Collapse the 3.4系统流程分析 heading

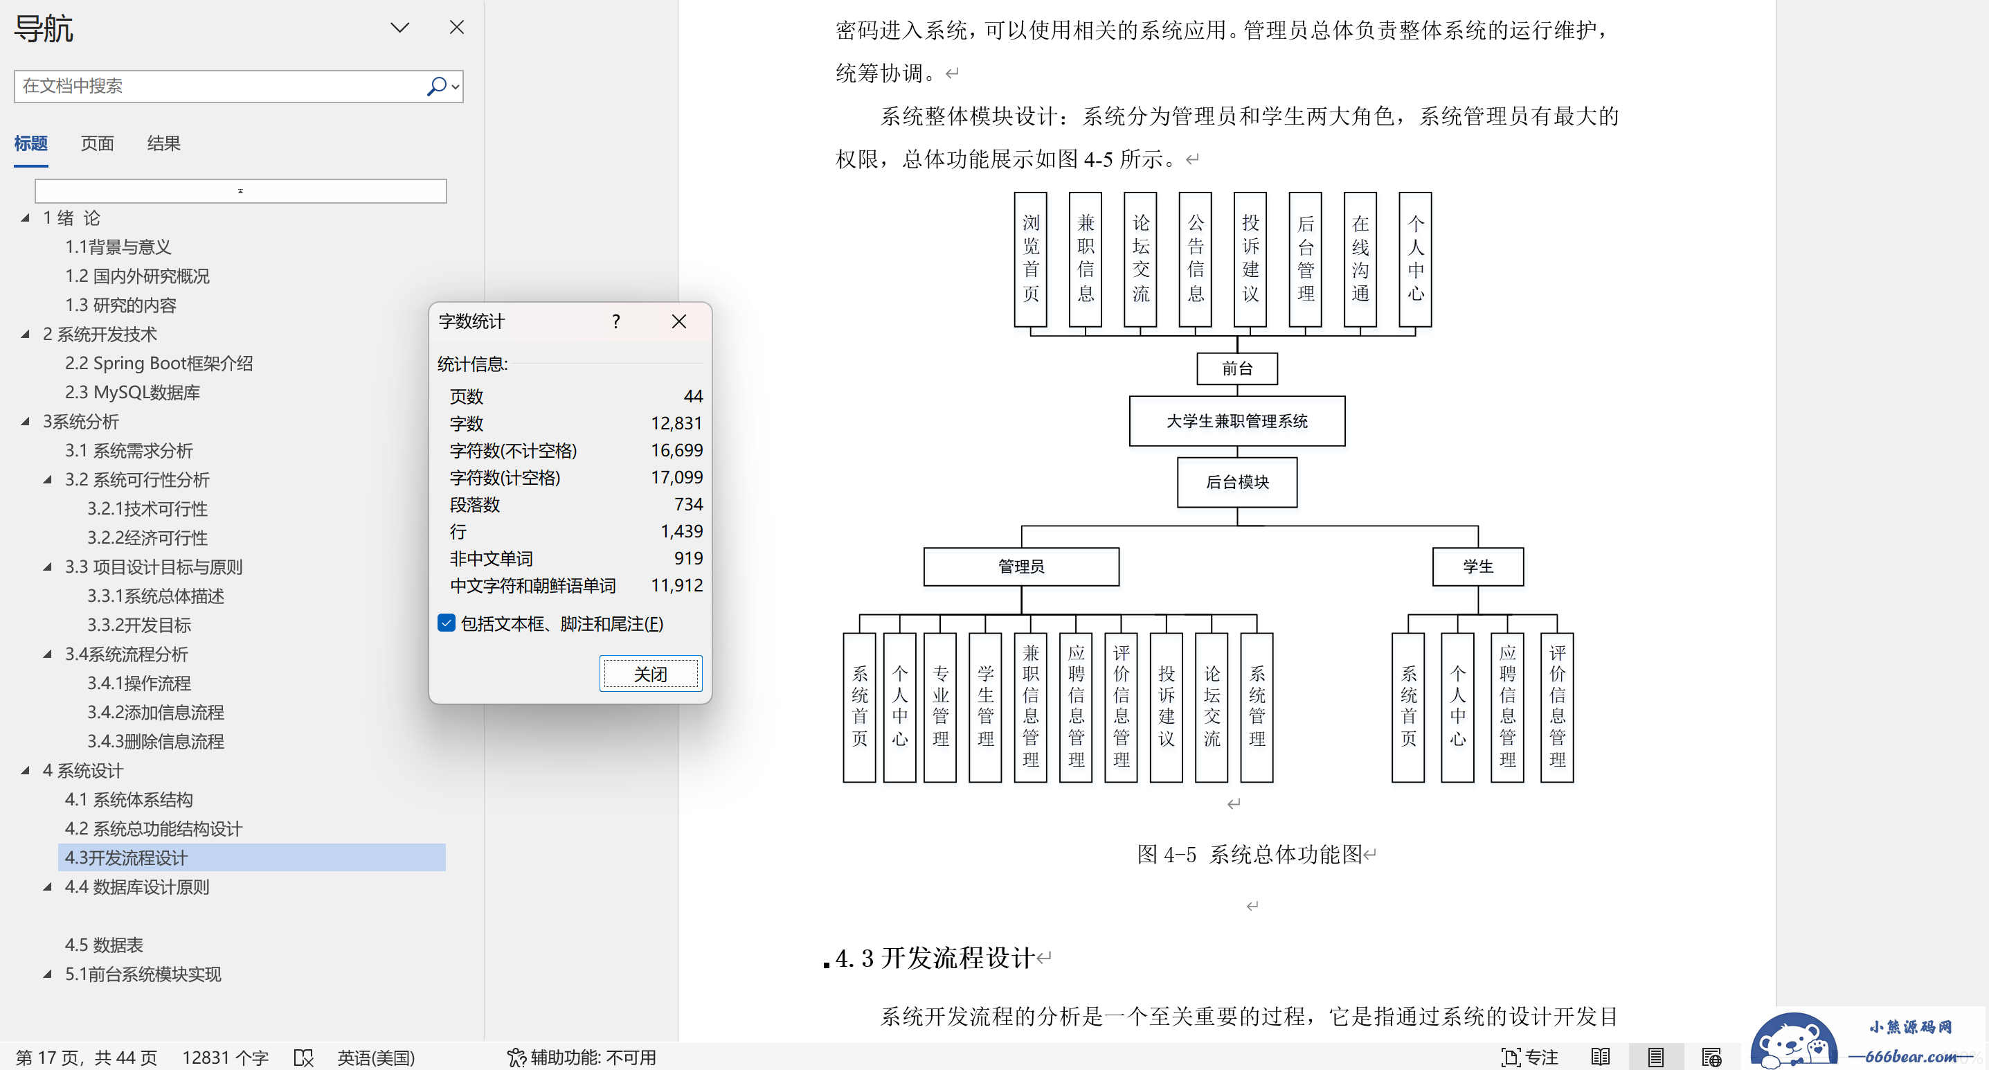coord(48,654)
